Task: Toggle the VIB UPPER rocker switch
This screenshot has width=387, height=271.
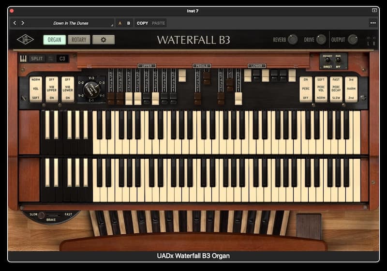Action: (52, 89)
